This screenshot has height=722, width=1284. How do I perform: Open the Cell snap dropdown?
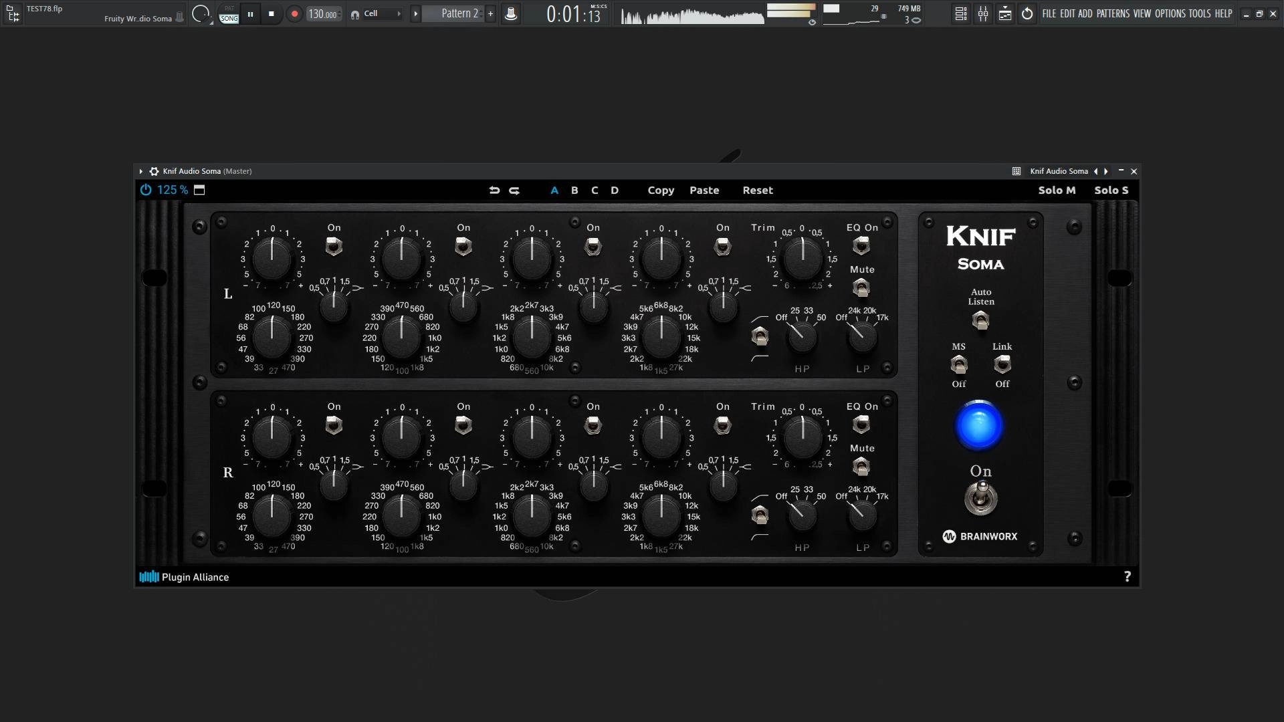(x=383, y=13)
